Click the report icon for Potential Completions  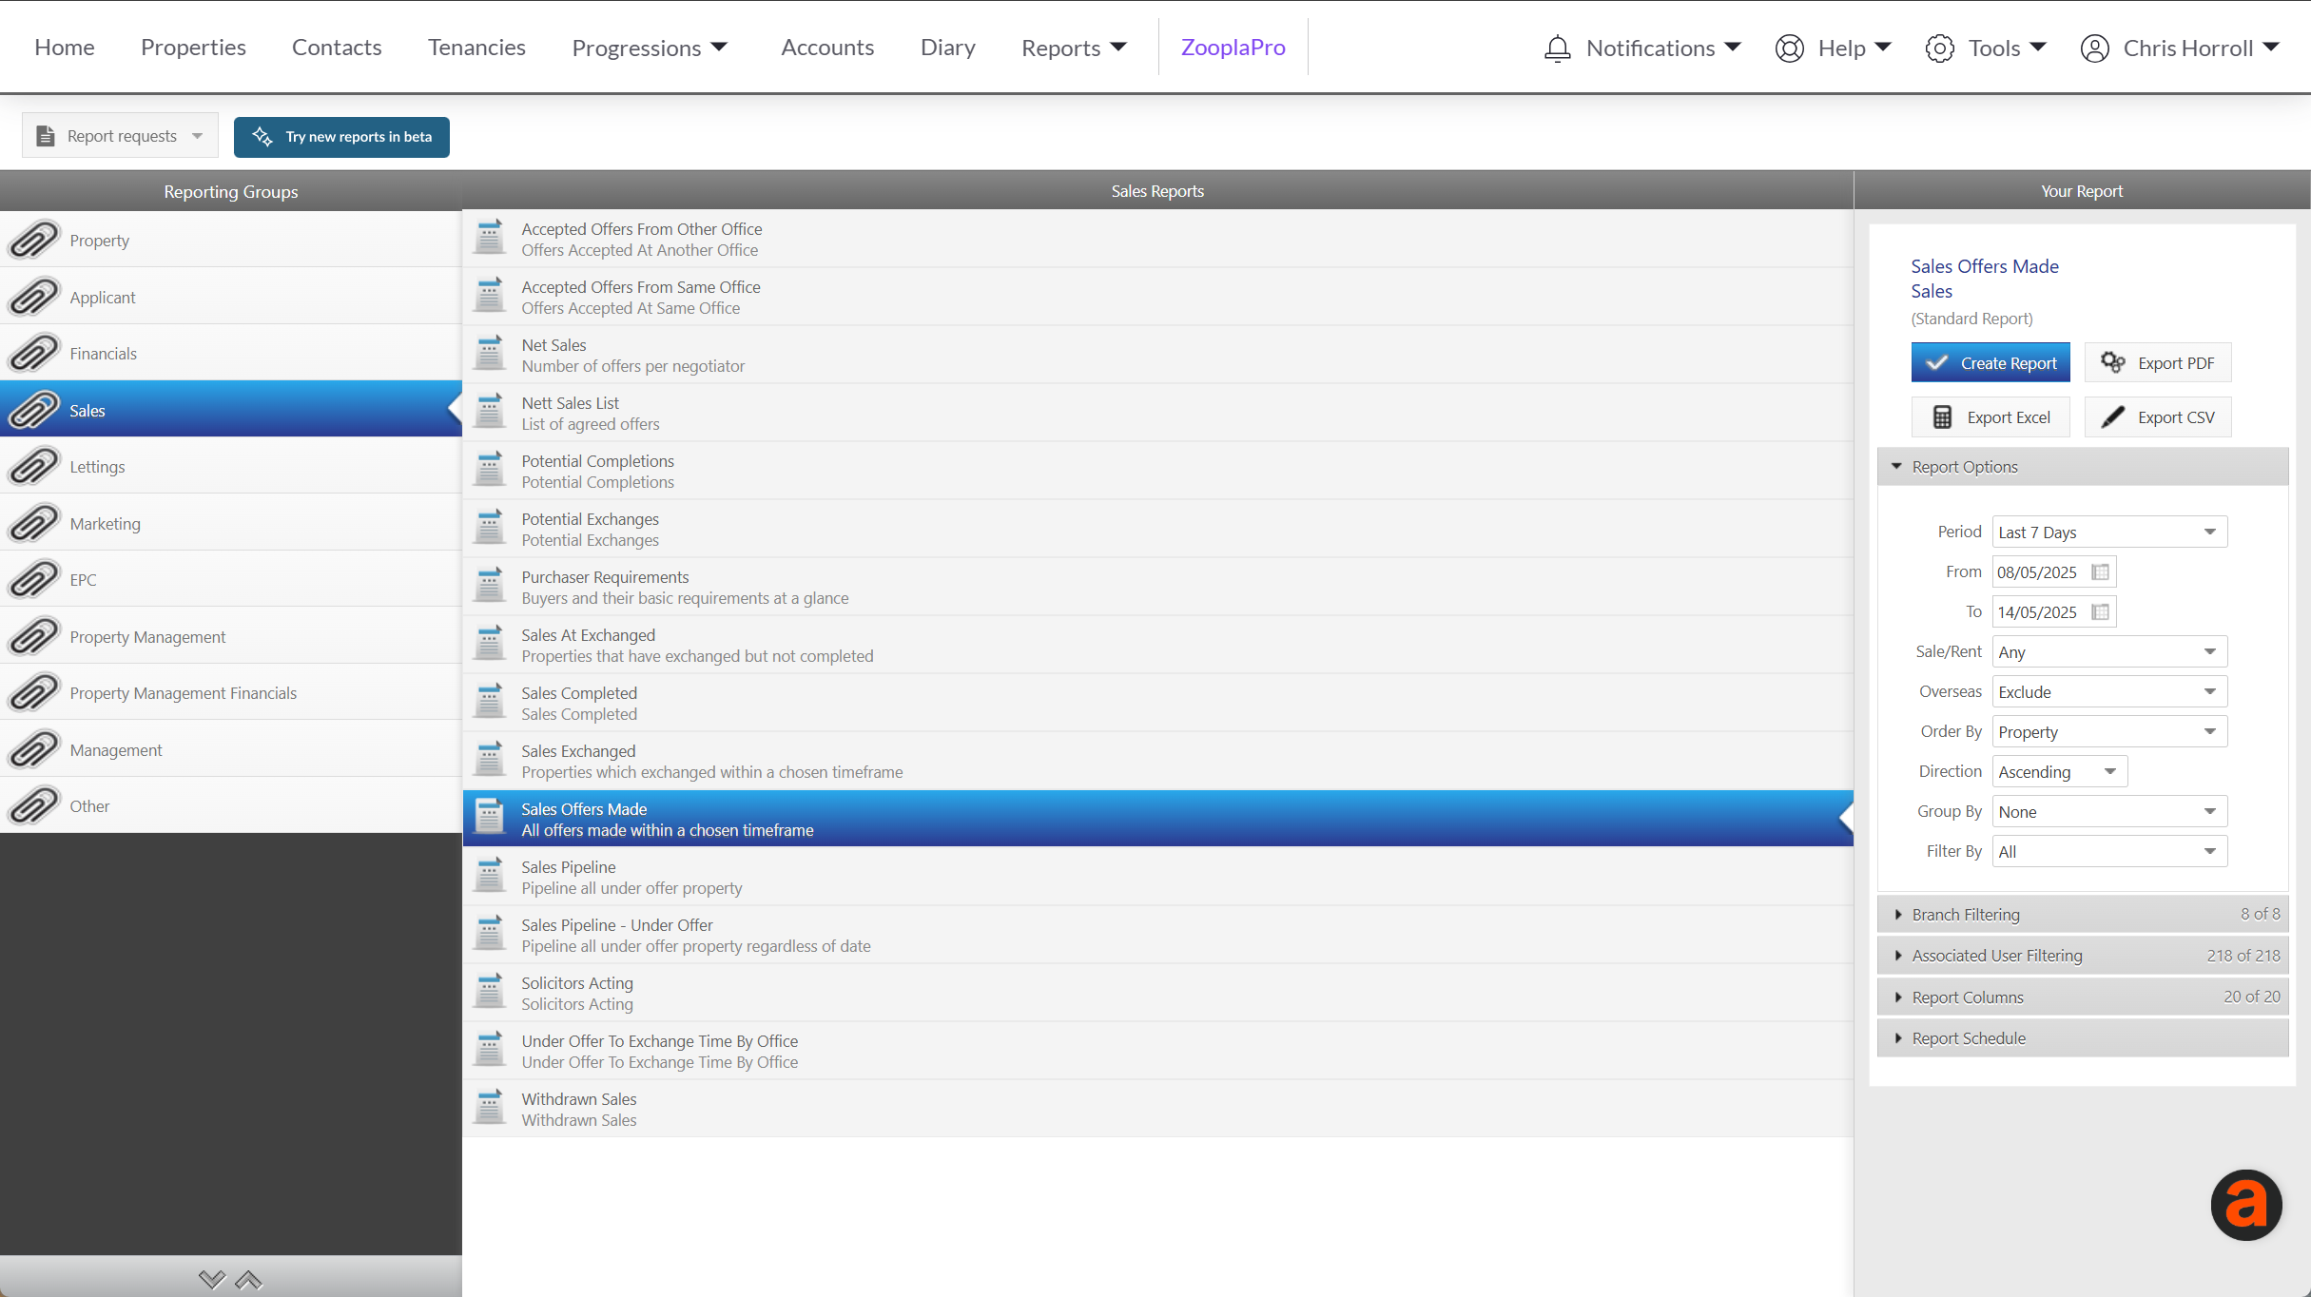(490, 470)
